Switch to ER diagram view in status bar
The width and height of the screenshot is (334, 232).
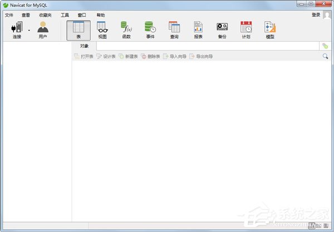tap(326, 226)
